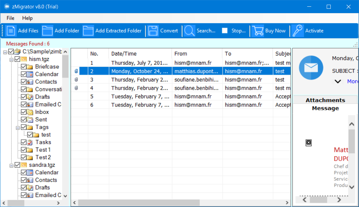The width and height of the screenshot is (359, 207).
Task: Sort by the From column header
Action: pyautogui.click(x=197, y=54)
